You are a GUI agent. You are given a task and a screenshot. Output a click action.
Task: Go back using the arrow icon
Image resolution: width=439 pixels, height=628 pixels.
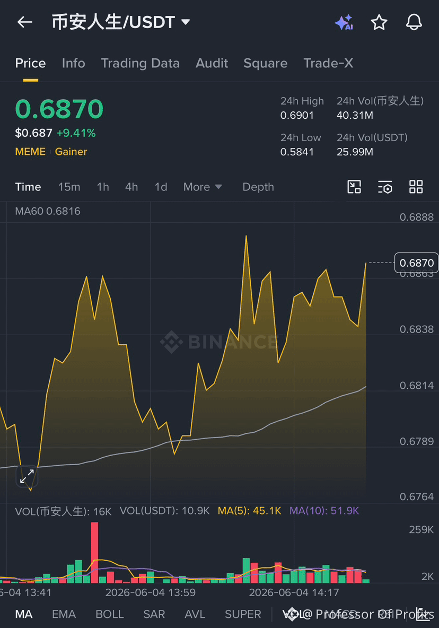coord(25,22)
